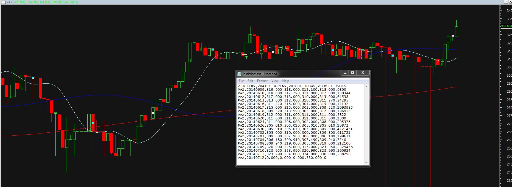Click the 300 label on the price axis
The height and width of the screenshot is (187, 512).
(x=509, y=75)
